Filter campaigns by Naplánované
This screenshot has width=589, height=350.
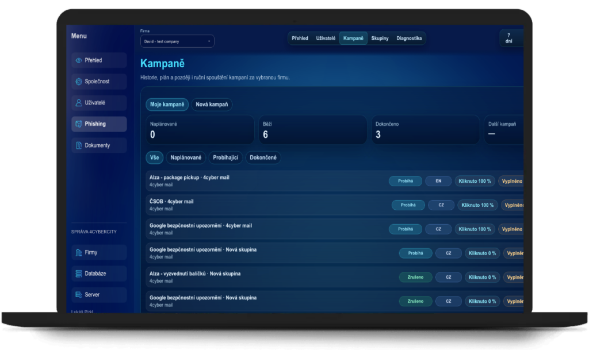tap(186, 157)
